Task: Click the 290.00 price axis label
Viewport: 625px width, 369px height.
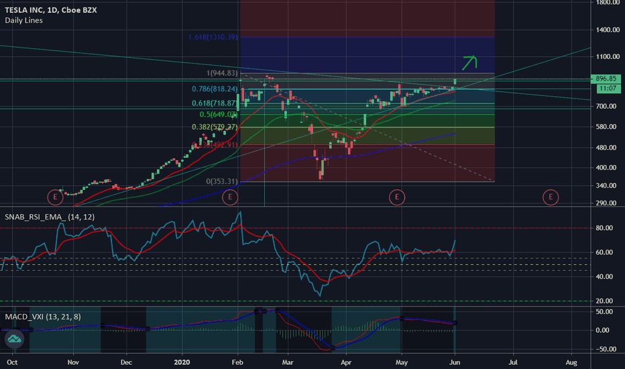Action: pyautogui.click(x=606, y=203)
